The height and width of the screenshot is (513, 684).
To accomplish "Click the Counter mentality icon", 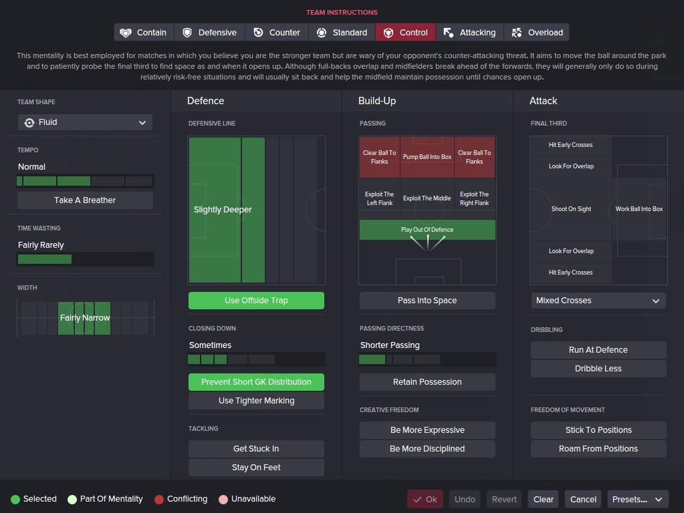I will (x=258, y=33).
